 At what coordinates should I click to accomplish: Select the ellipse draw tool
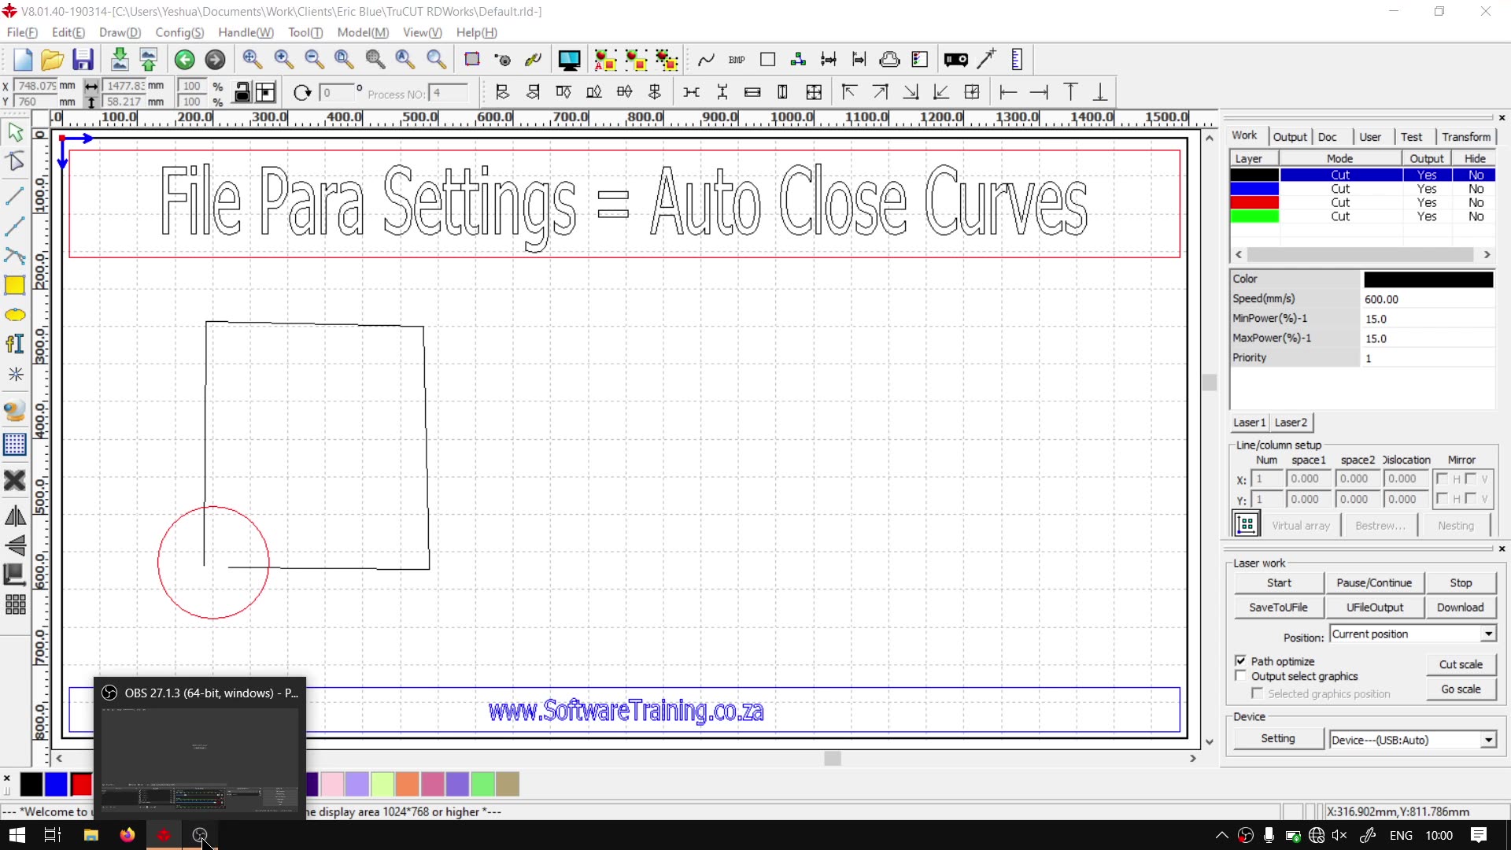(x=15, y=316)
